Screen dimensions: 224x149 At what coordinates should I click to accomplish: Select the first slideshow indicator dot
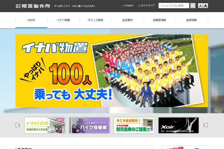(180, 39)
